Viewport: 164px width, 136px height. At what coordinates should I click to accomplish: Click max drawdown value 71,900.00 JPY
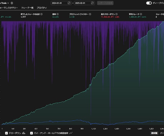(107, 17)
